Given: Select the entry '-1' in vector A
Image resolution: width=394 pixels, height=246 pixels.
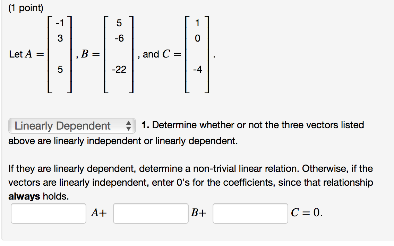Looking at the screenshot, I should click(59, 24).
